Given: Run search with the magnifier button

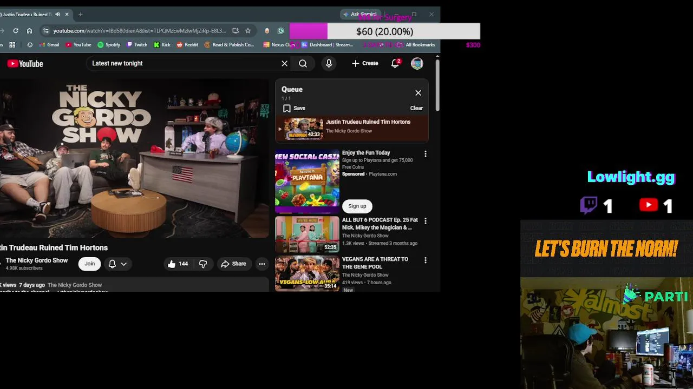Looking at the screenshot, I should pyautogui.click(x=303, y=63).
